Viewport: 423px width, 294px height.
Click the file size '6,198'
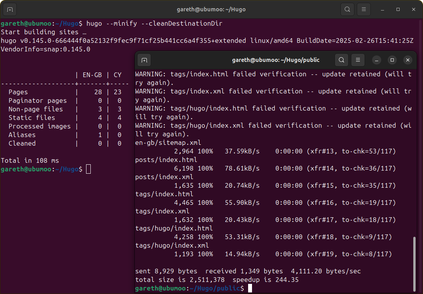tap(184, 168)
